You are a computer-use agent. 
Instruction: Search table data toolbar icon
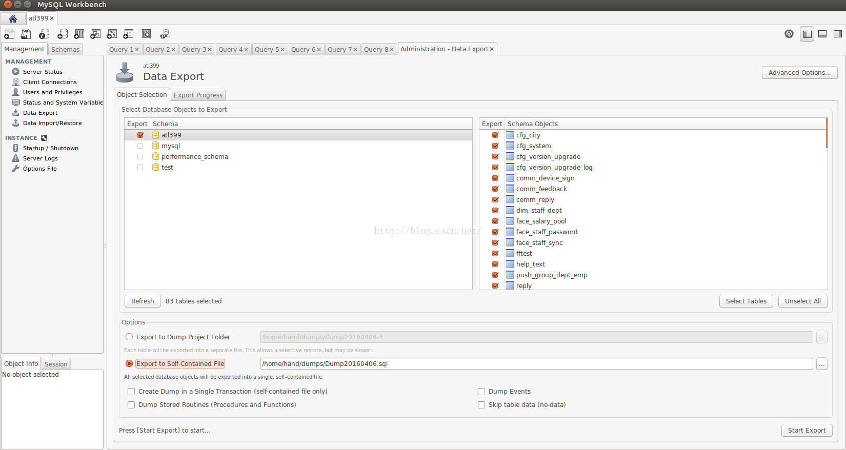(147, 34)
